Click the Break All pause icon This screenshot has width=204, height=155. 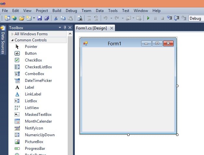[x=155, y=18]
